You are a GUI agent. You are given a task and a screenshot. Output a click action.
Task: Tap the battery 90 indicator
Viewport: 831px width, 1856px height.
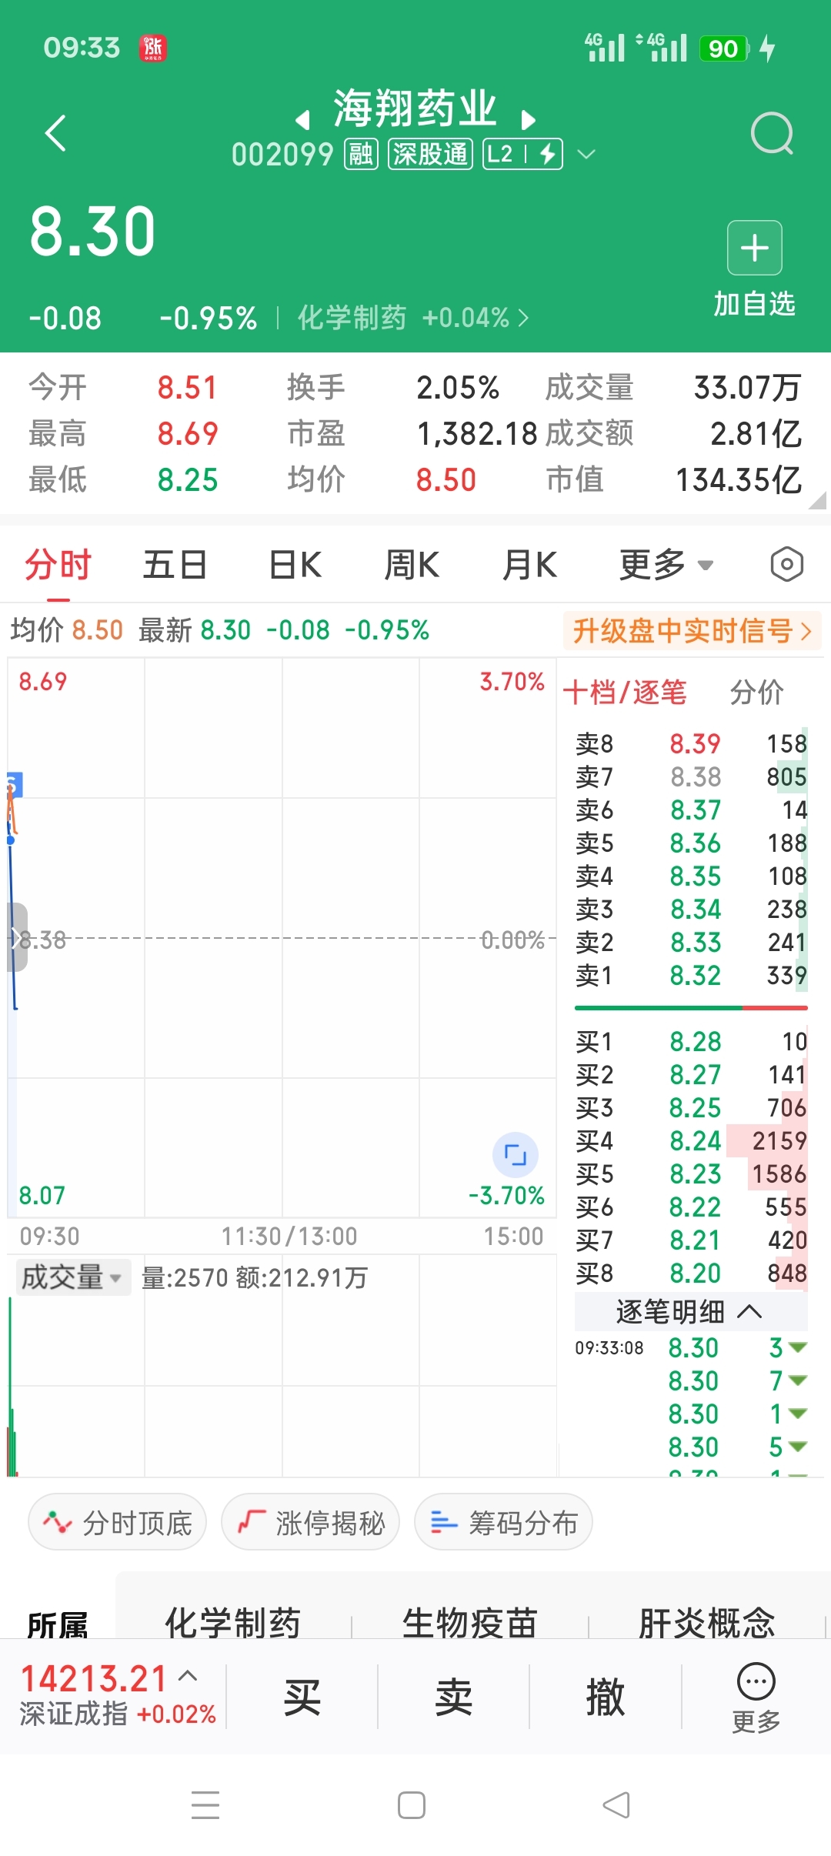[x=723, y=48]
